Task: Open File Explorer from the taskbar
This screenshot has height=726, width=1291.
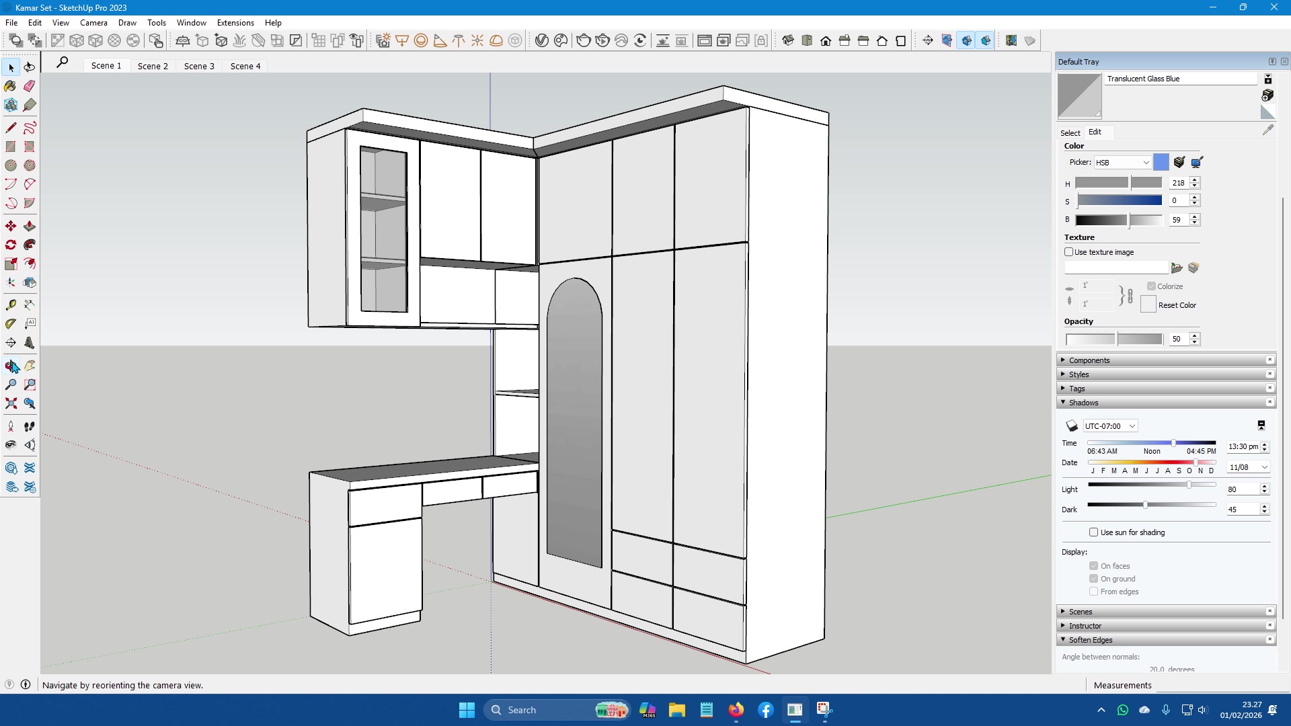Action: [x=676, y=710]
